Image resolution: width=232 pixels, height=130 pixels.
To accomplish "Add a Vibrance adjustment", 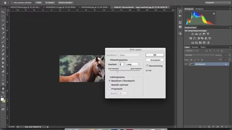I will tap(208, 34).
